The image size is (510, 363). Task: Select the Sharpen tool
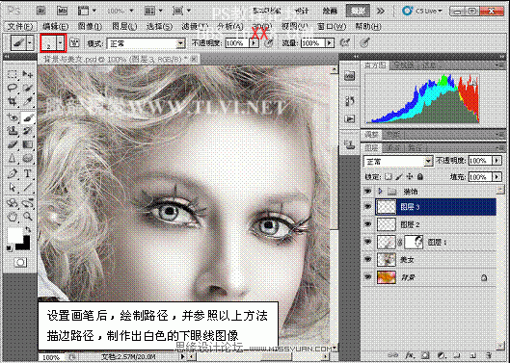(12, 159)
